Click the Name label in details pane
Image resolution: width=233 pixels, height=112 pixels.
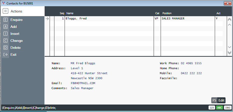tap(56, 63)
